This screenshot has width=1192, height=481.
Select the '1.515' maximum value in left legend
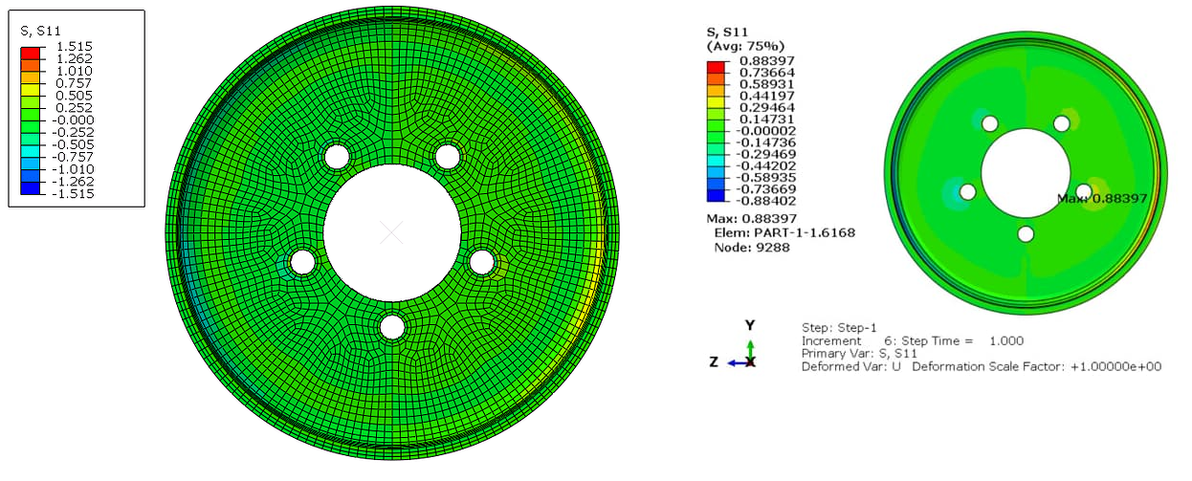point(74,49)
